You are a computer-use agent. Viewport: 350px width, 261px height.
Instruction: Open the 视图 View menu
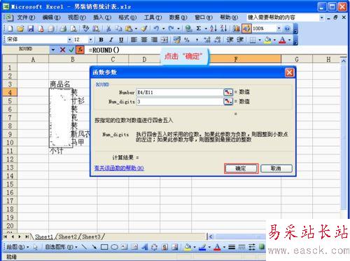click(77, 18)
